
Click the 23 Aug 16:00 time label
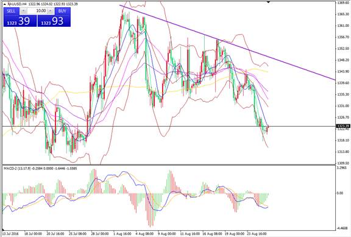click(257, 233)
